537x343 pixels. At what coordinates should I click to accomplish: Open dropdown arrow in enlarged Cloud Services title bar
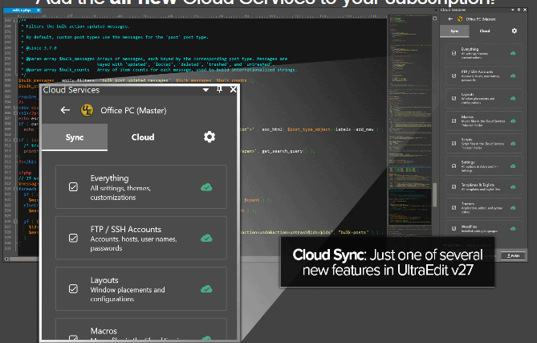point(205,90)
